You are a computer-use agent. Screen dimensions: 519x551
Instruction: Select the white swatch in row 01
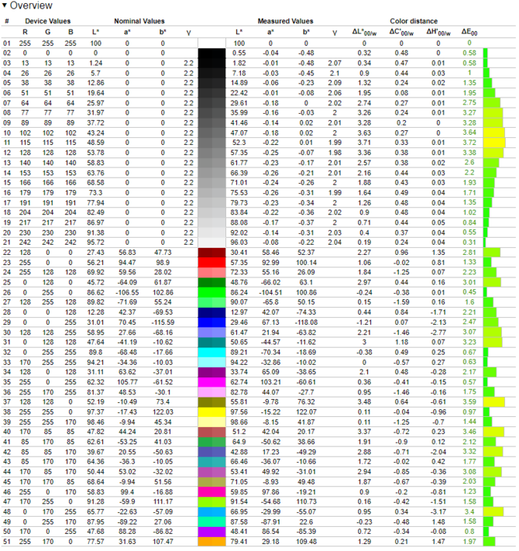click(211, 43)
